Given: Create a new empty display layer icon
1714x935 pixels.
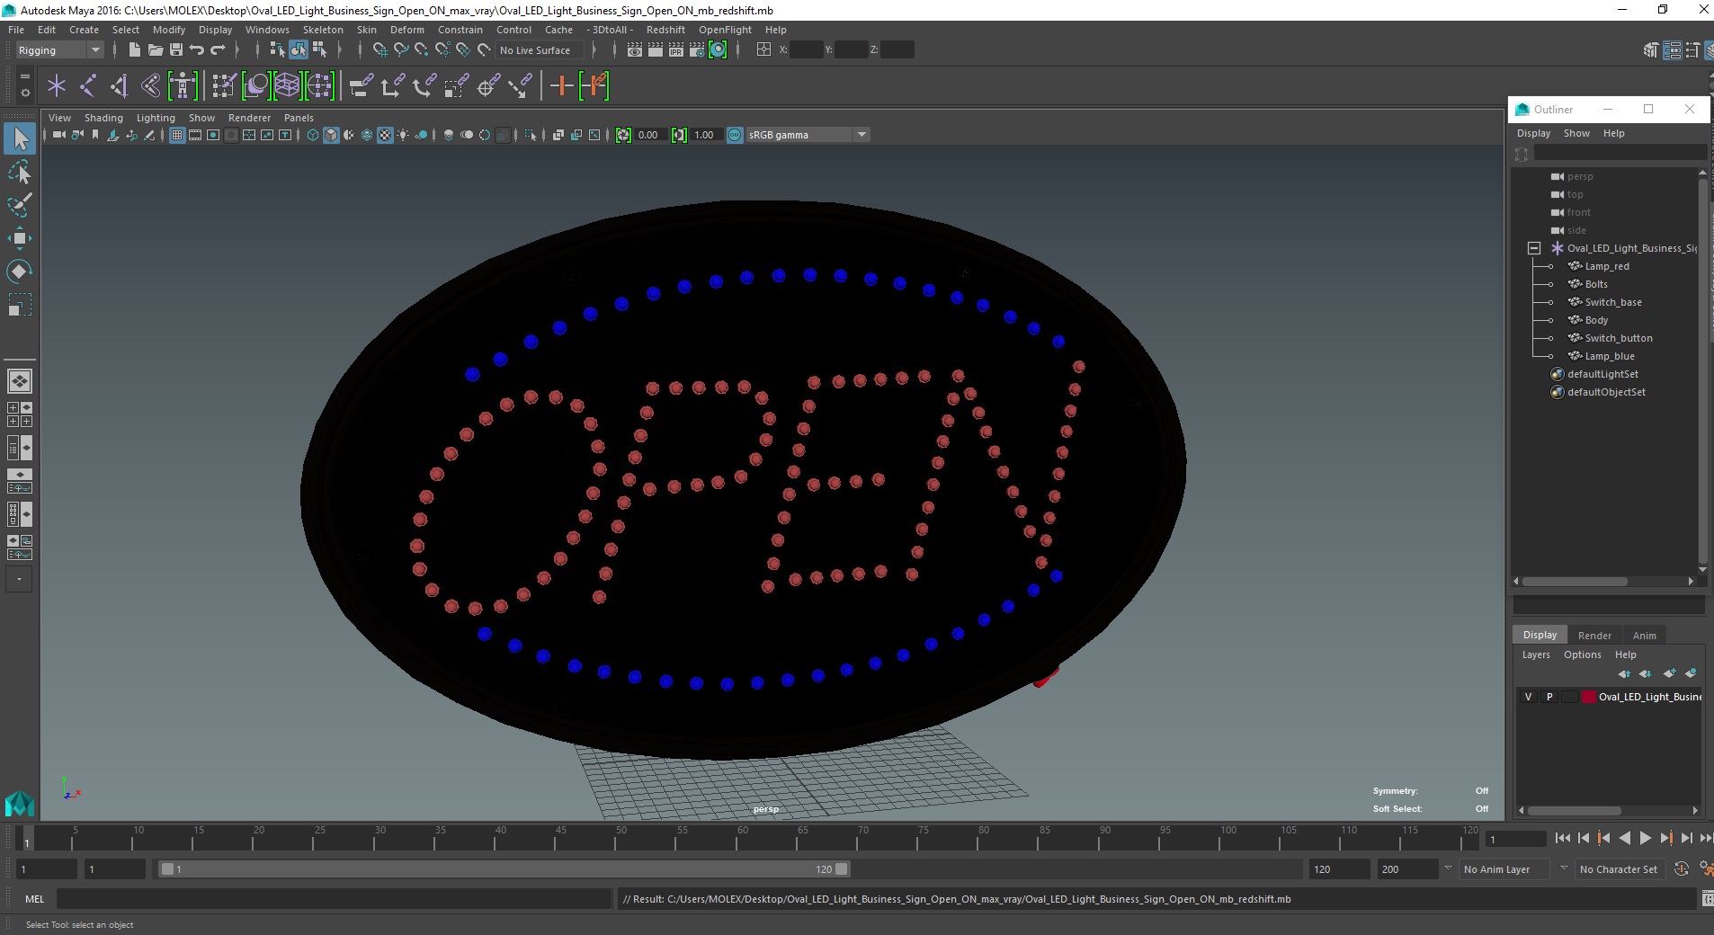Looking at the screenshot, I should (1670, 673).
